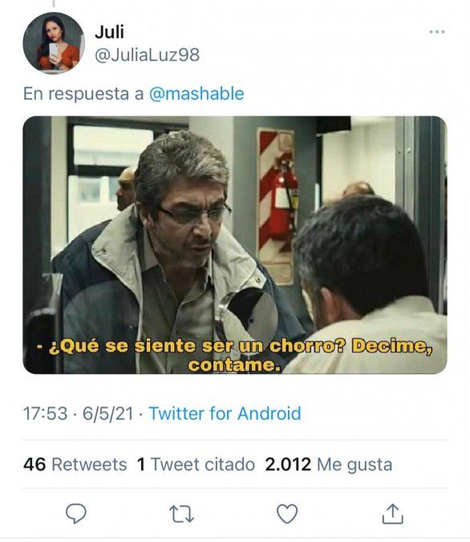Viewport: 470px width, 542px height.
Task: Tap the retweet arrows icon
Action: click(181, 514)
